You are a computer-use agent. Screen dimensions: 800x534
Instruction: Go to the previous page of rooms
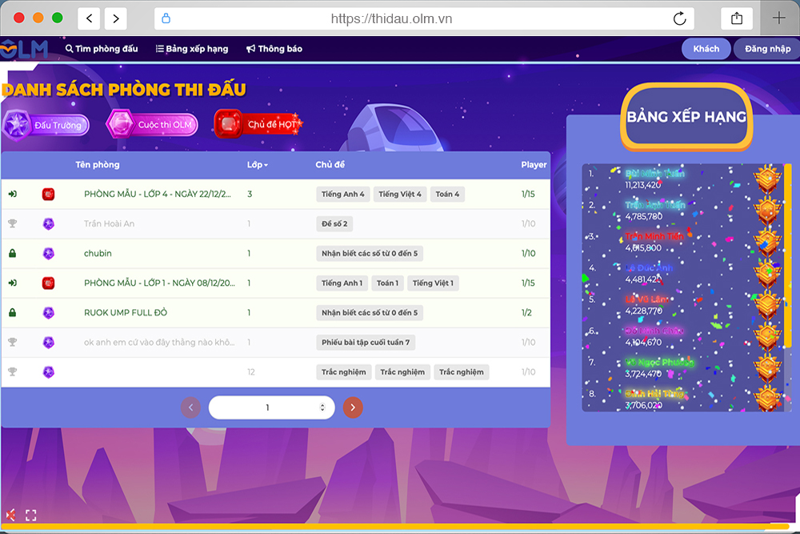[190, 408]
